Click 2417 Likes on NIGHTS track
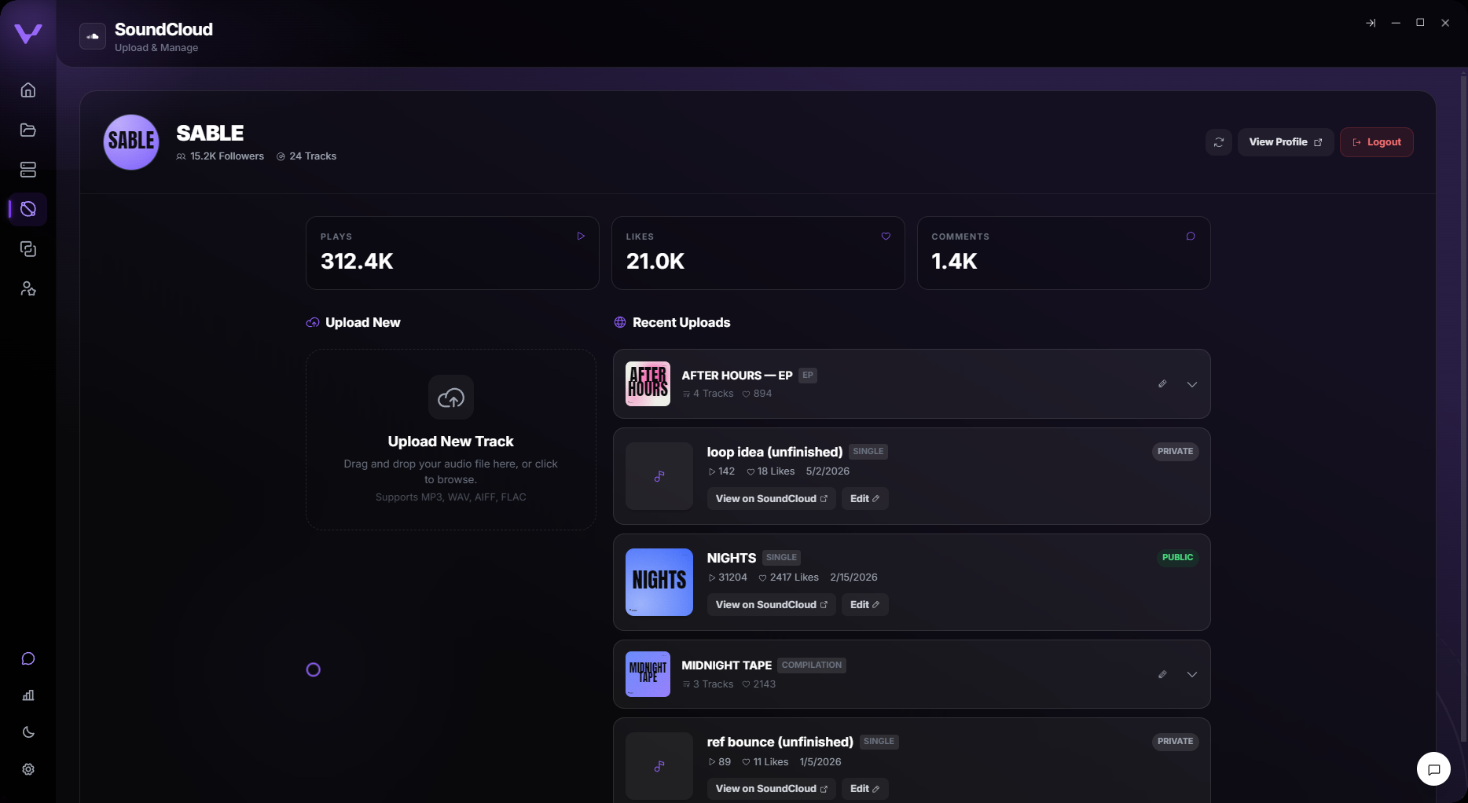 tap(789, 577)
